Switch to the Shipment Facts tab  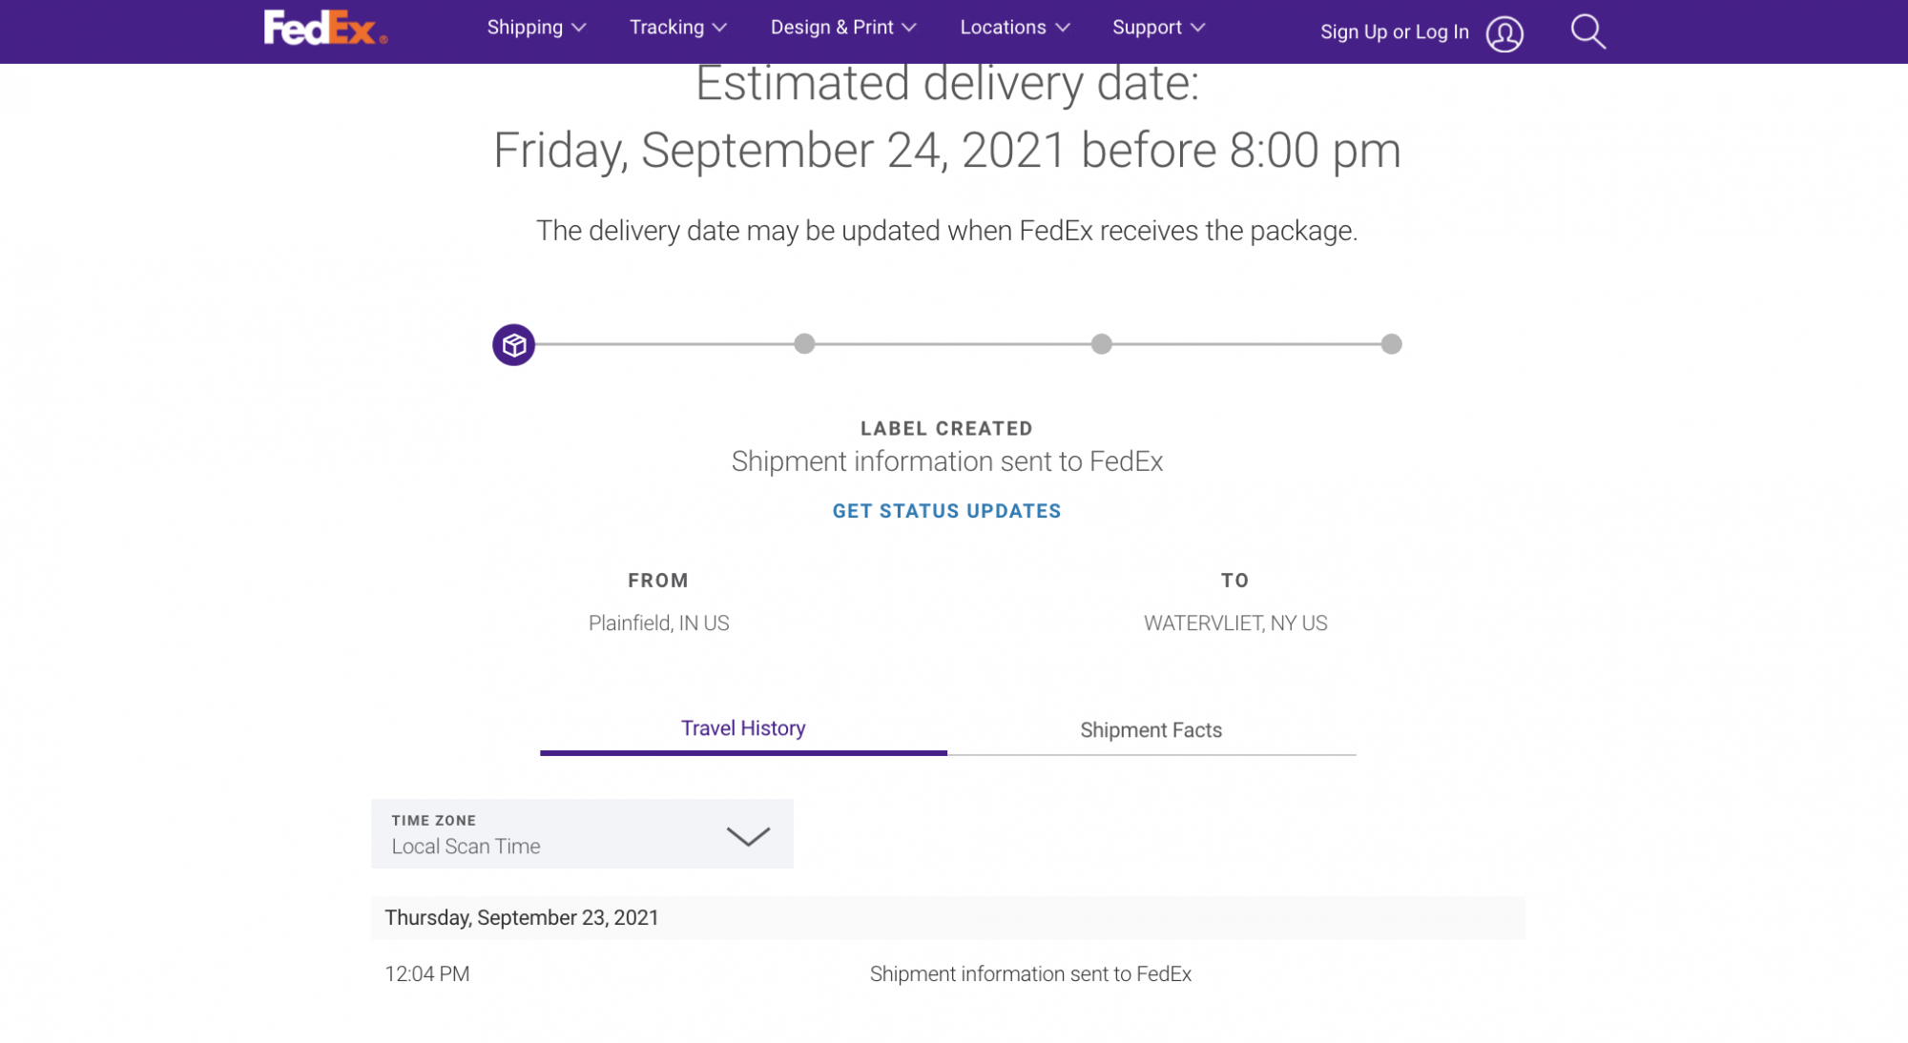[x=1151, y=730]
